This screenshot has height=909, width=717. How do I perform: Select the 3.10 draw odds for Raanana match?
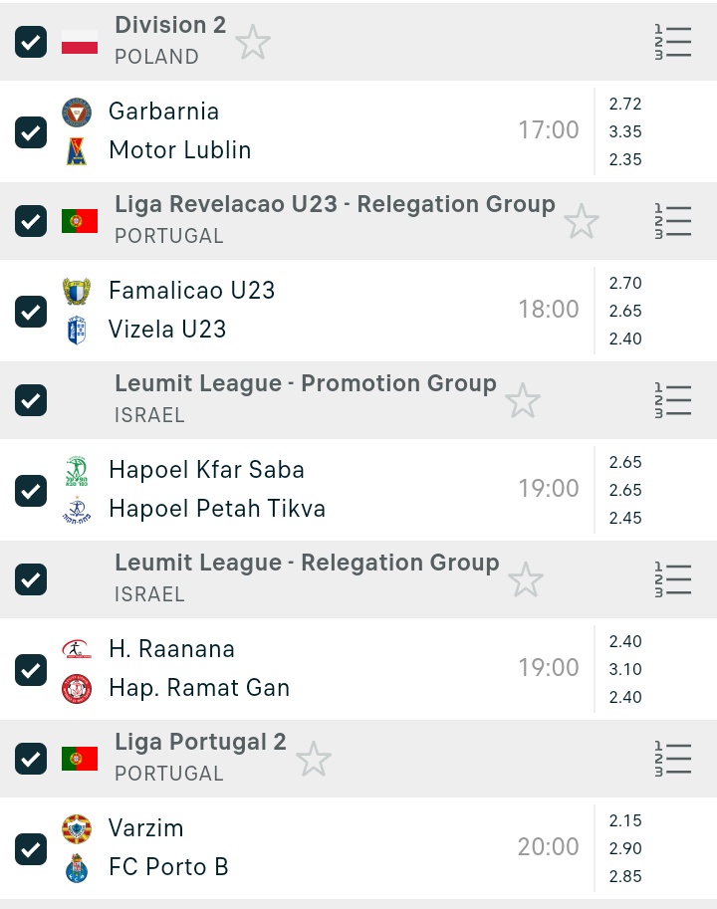625,669
